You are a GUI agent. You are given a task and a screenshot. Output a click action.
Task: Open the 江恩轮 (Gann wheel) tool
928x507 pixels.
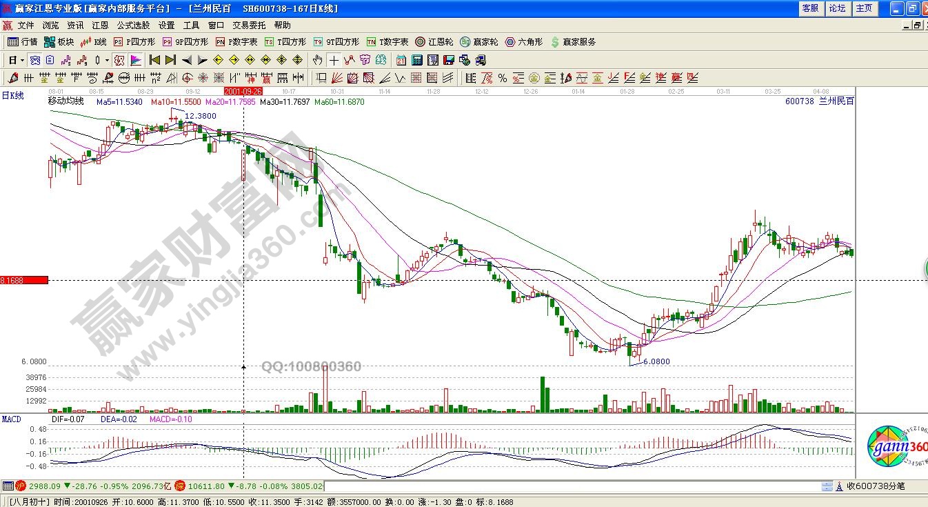pos(434,42)
